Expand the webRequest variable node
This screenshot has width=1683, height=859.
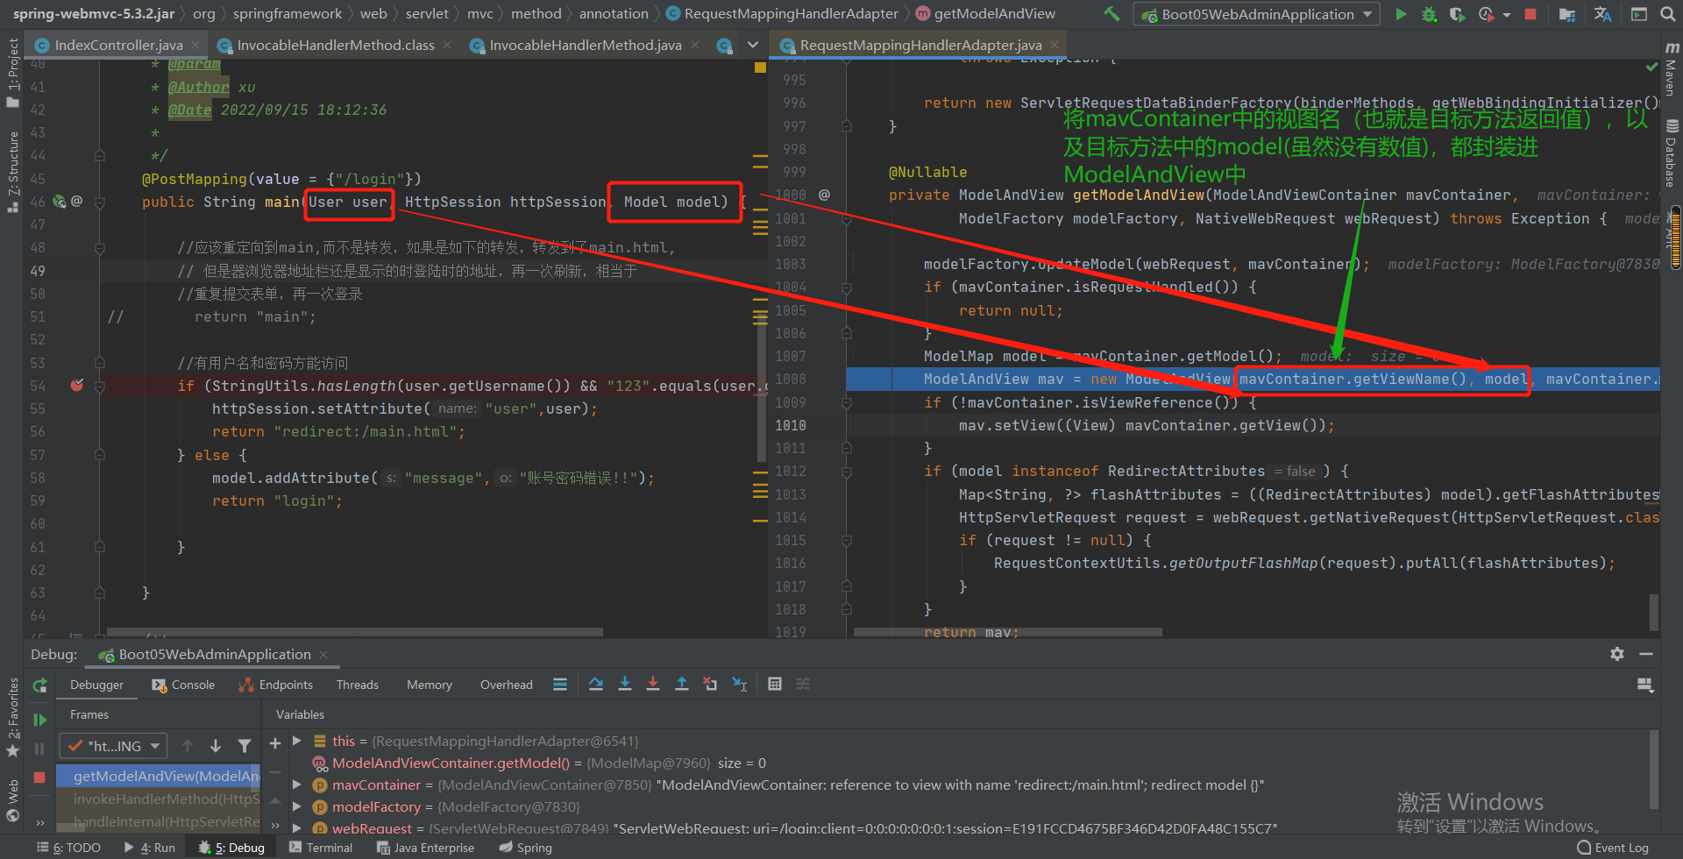297,827
